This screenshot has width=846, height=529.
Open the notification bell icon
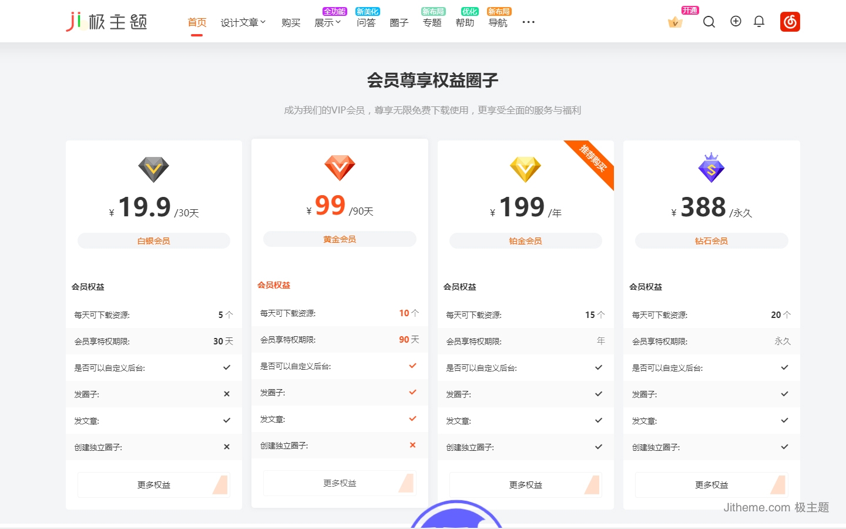pyautogui.click(x=759, y=22)
